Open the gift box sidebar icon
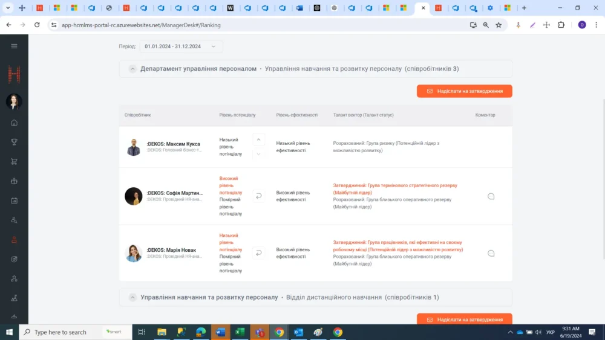 pos(14,181)
